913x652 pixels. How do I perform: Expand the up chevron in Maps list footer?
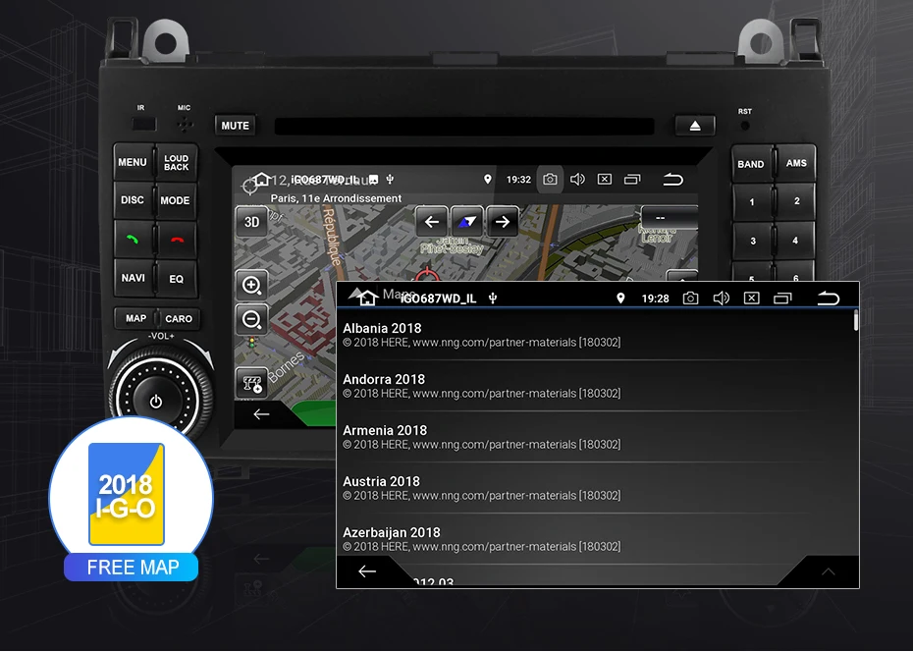pyautogui.click(x=828, y=571)
